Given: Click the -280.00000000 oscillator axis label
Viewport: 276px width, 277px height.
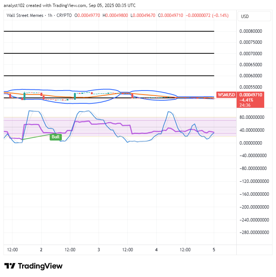Looking at the screenshot, I should pos(254,232).
